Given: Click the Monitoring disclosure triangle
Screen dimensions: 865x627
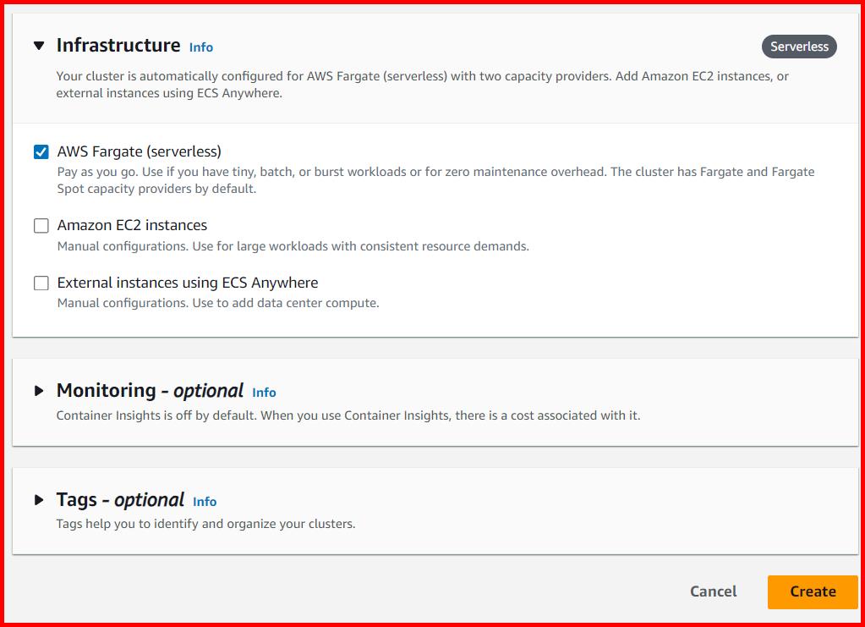Looking at the screenshot, I should point(38,389).
